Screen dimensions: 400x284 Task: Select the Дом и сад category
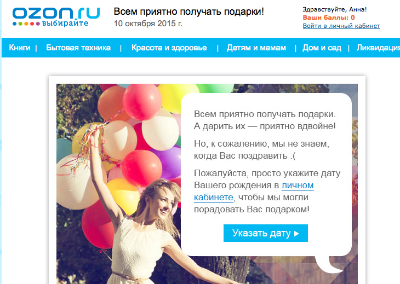pyautogui.click(x=322, y=48)
